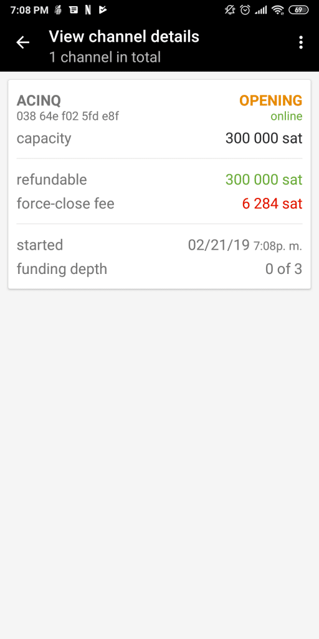This screenshot has height=639, width=319.
Task: Tap the Netflix notification icon
Action: point(88,10)
